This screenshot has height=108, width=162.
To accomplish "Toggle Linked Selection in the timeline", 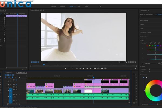I will tap(12, 77).
